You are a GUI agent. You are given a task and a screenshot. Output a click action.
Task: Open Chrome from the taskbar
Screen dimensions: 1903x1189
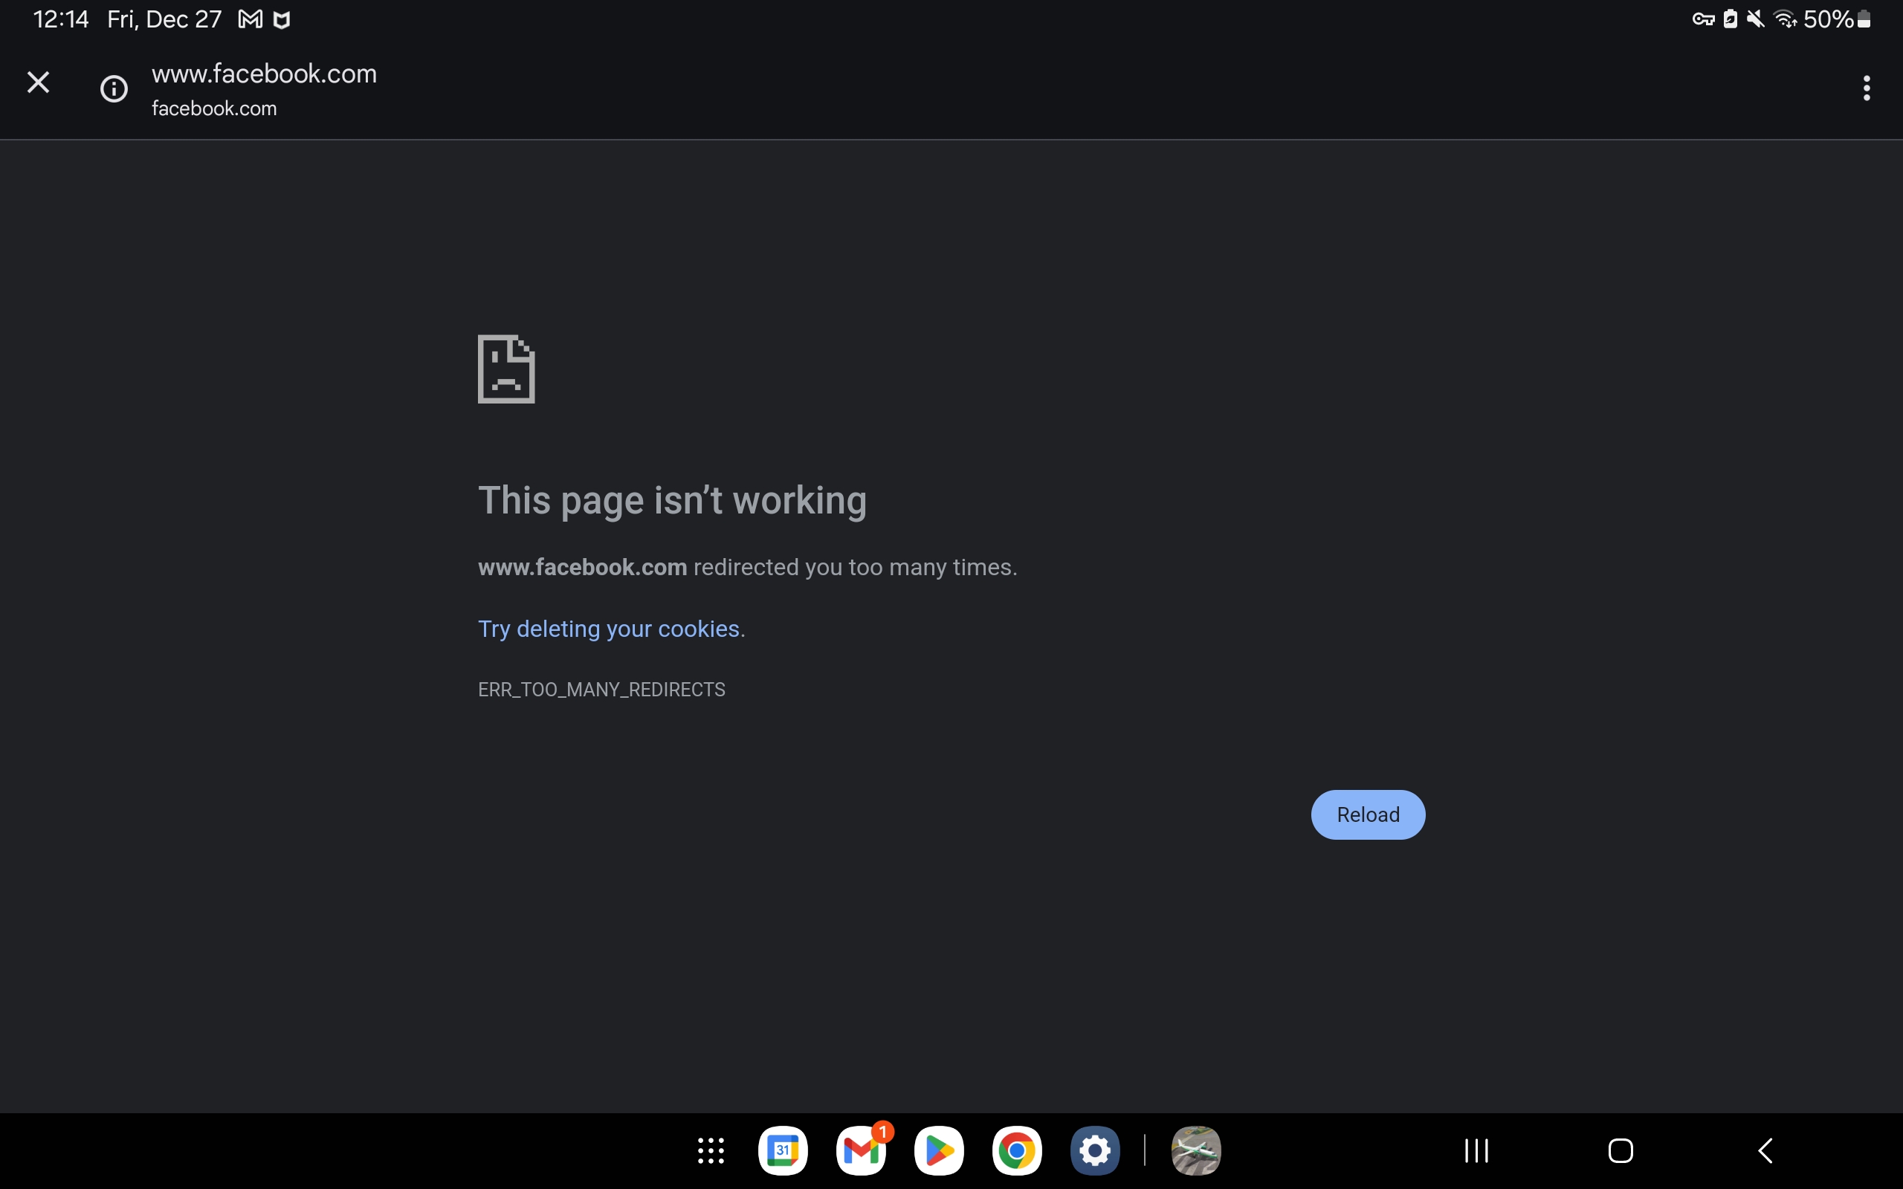pyautogui.click(x=1017, y=1150)
